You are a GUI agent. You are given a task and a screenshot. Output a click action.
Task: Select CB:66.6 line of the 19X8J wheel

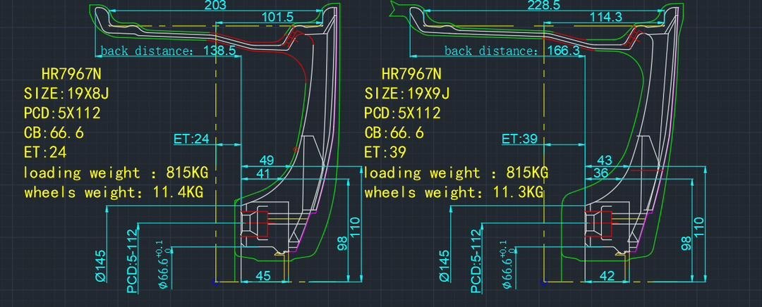[x=54, y=132]
